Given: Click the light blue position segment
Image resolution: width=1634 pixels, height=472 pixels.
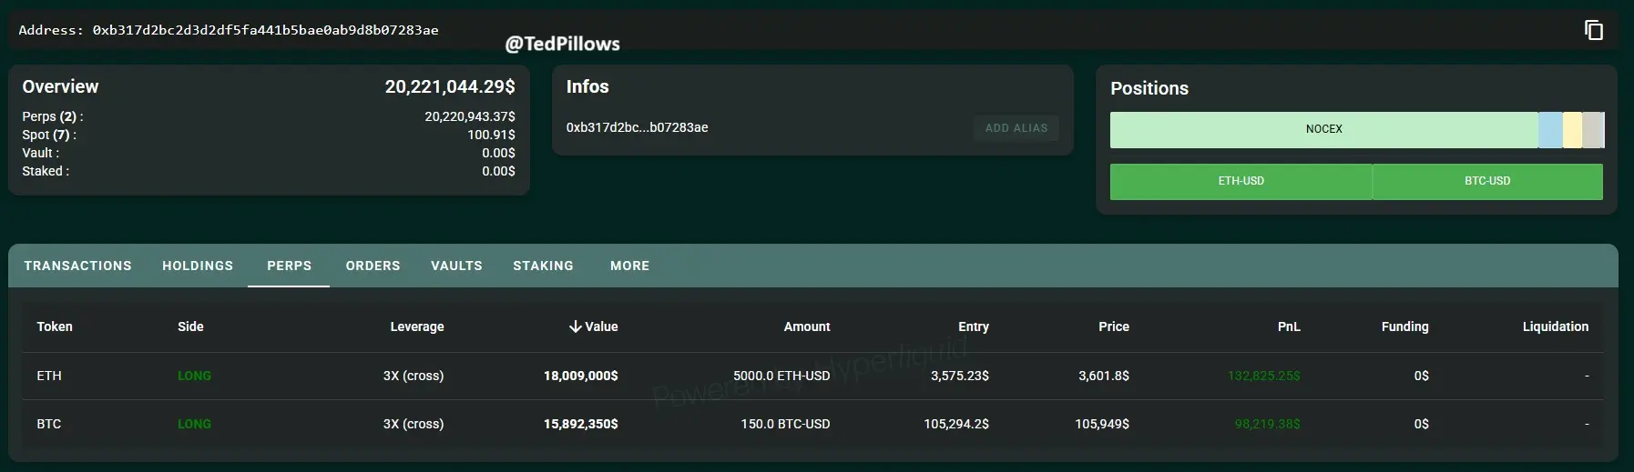Looking at the screenshot, I should click(1549, 129).
